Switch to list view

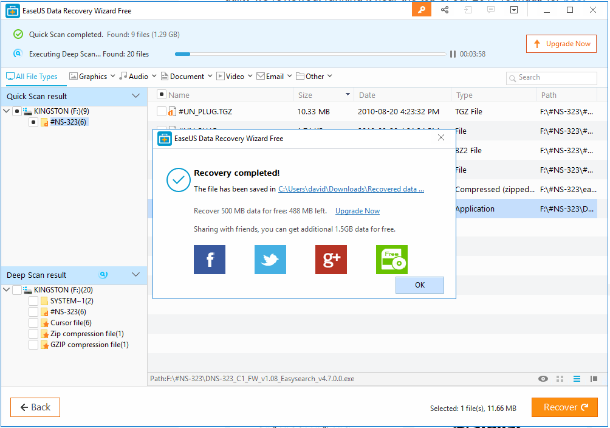pyautogui.click(x=577, y=379)
